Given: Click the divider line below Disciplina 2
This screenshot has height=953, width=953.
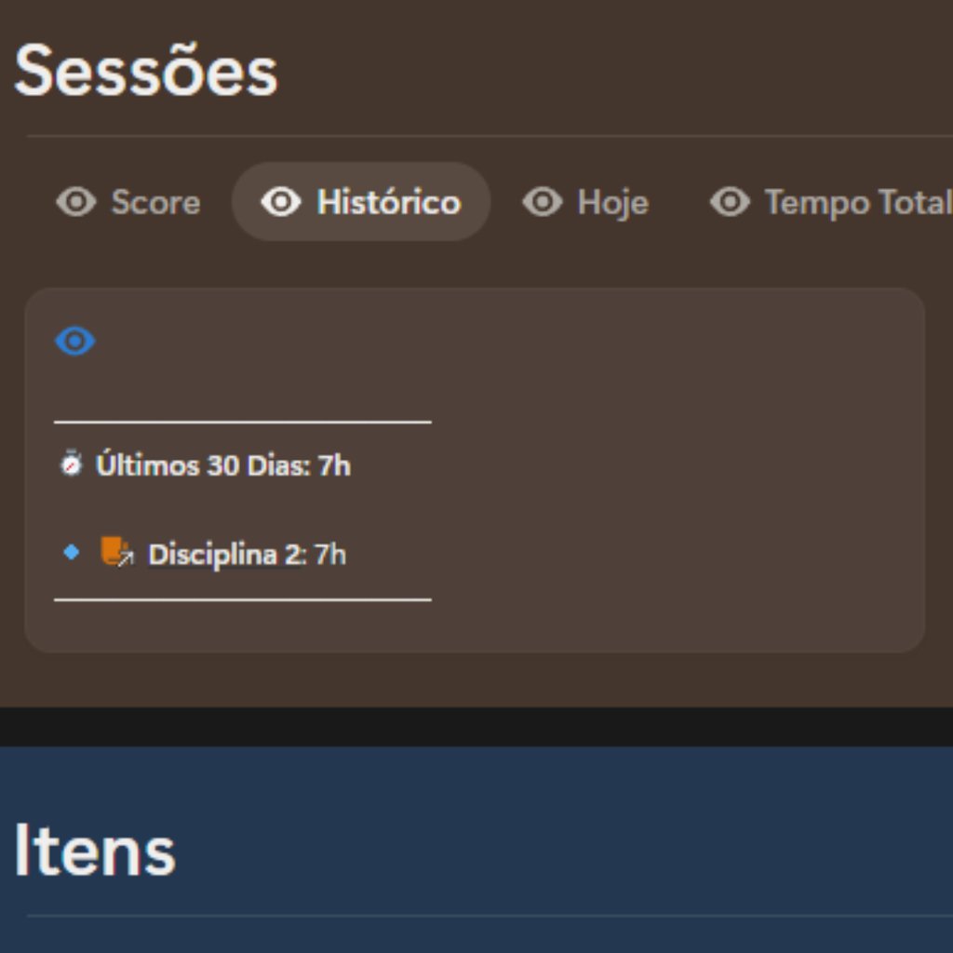Looking at the screenshot, I should coord(243,600).
